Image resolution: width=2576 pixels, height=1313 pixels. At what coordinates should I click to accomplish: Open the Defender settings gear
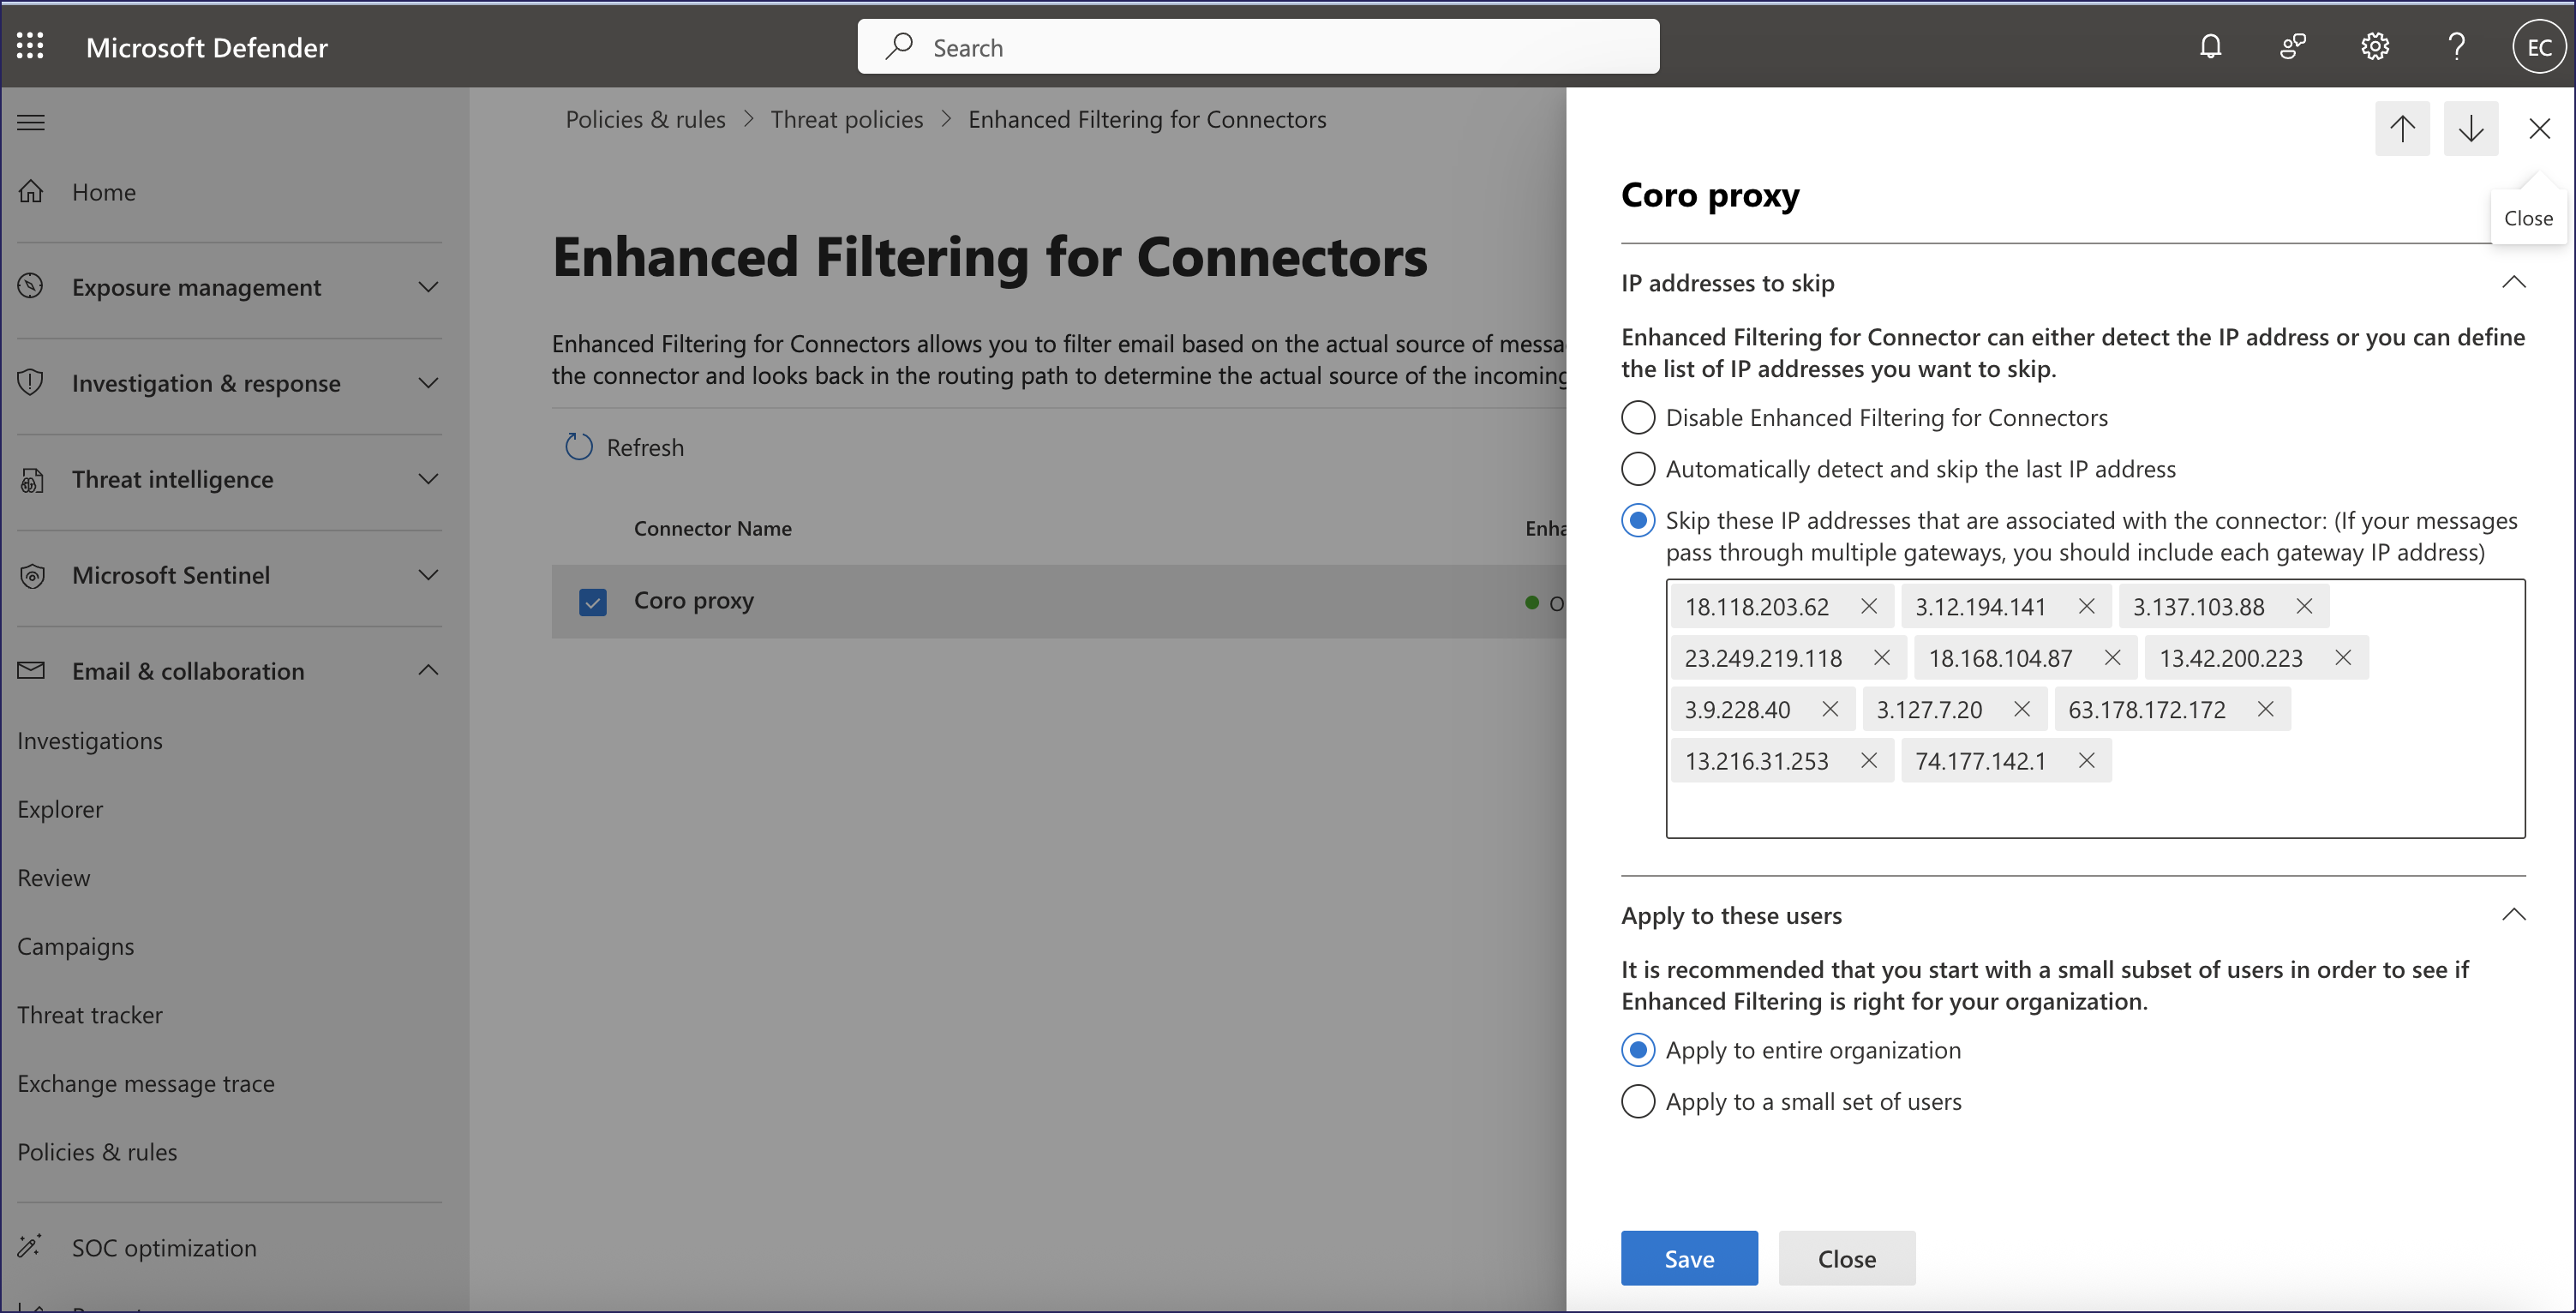click(x=2375, y=46)
